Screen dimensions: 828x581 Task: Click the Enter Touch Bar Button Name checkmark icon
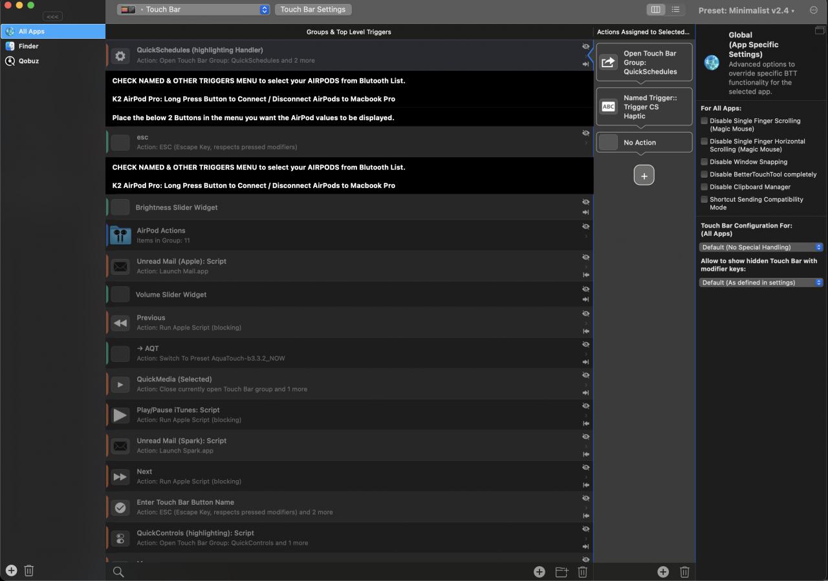coord(120,507)
